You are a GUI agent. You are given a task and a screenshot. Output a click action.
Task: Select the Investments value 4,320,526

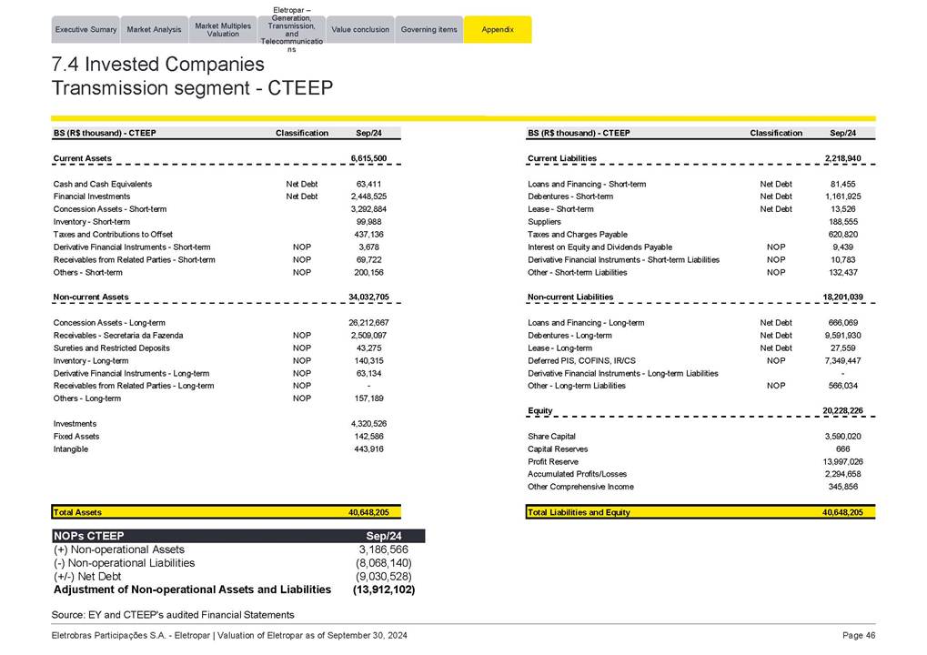(368, 424)
